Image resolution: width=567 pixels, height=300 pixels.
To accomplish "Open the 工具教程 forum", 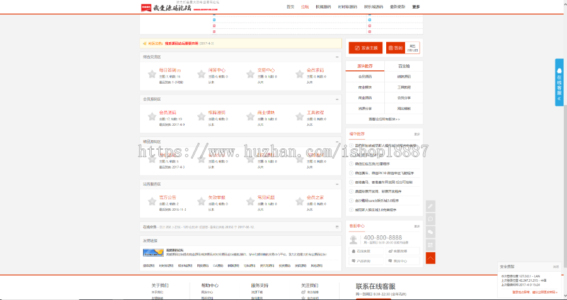I will coord(316,113).
